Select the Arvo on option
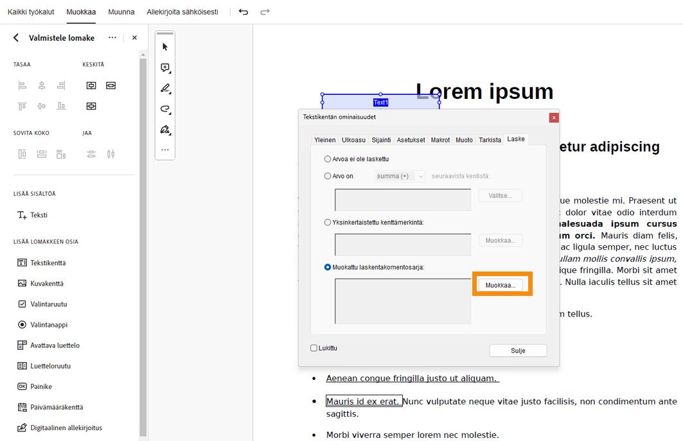The image size is (683, 441). (x=327, y=176)
